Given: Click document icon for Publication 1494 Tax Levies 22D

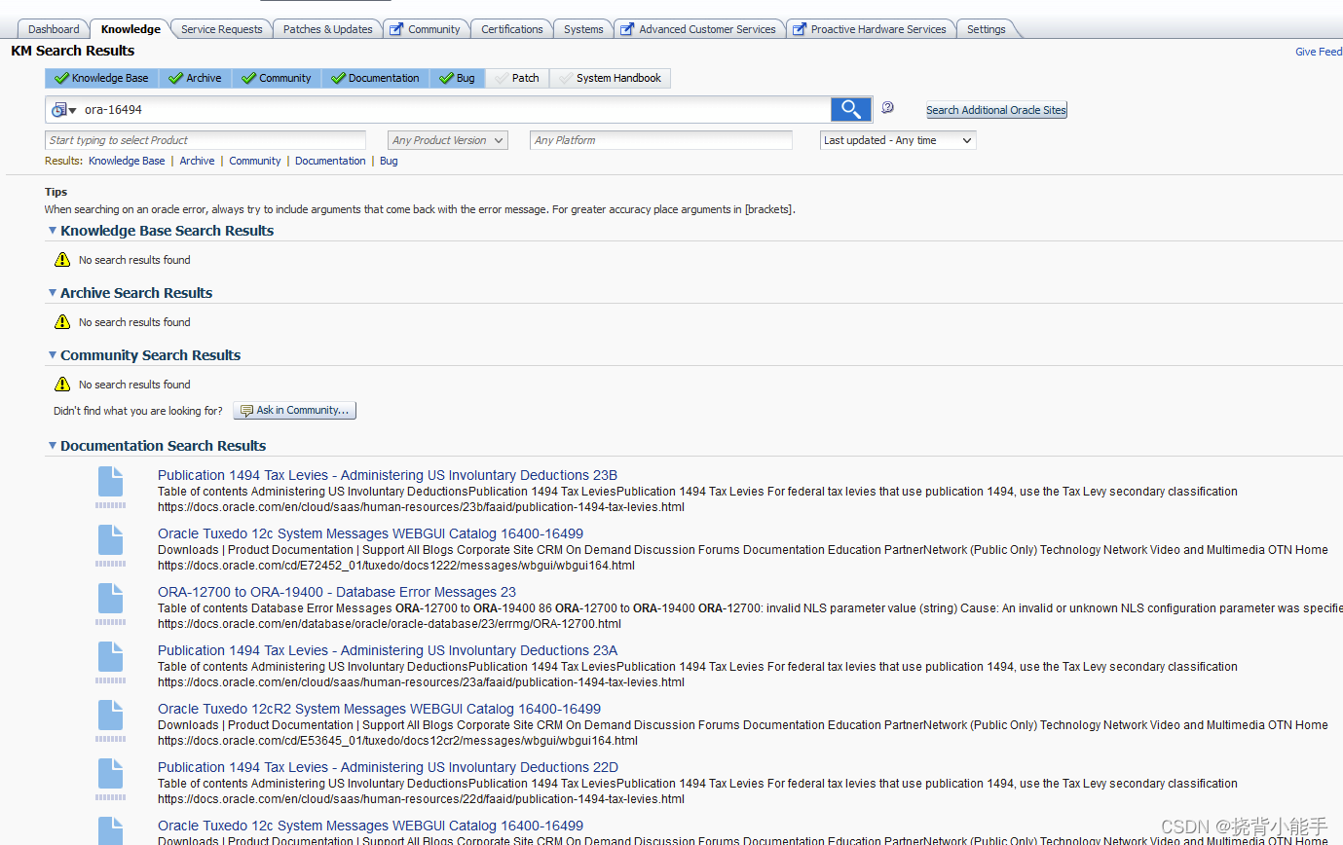Looking at the screenshot, I should tap(110, 773).
